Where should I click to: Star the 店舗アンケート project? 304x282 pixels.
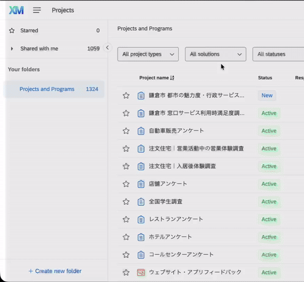(x=126, y=184)
